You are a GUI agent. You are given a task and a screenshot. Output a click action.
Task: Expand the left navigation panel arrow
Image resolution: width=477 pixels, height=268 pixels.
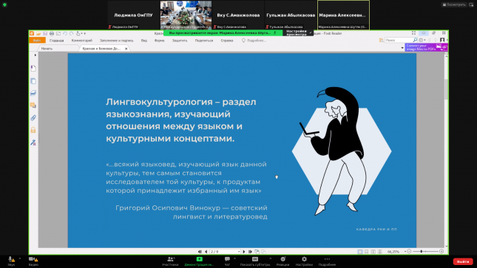click(35, 55)
